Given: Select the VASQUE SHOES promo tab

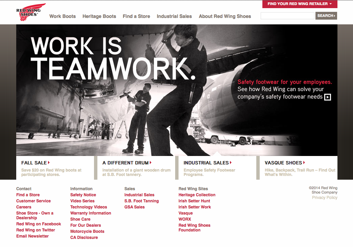Looking at the screenshot, I should [x=299, y=168].
